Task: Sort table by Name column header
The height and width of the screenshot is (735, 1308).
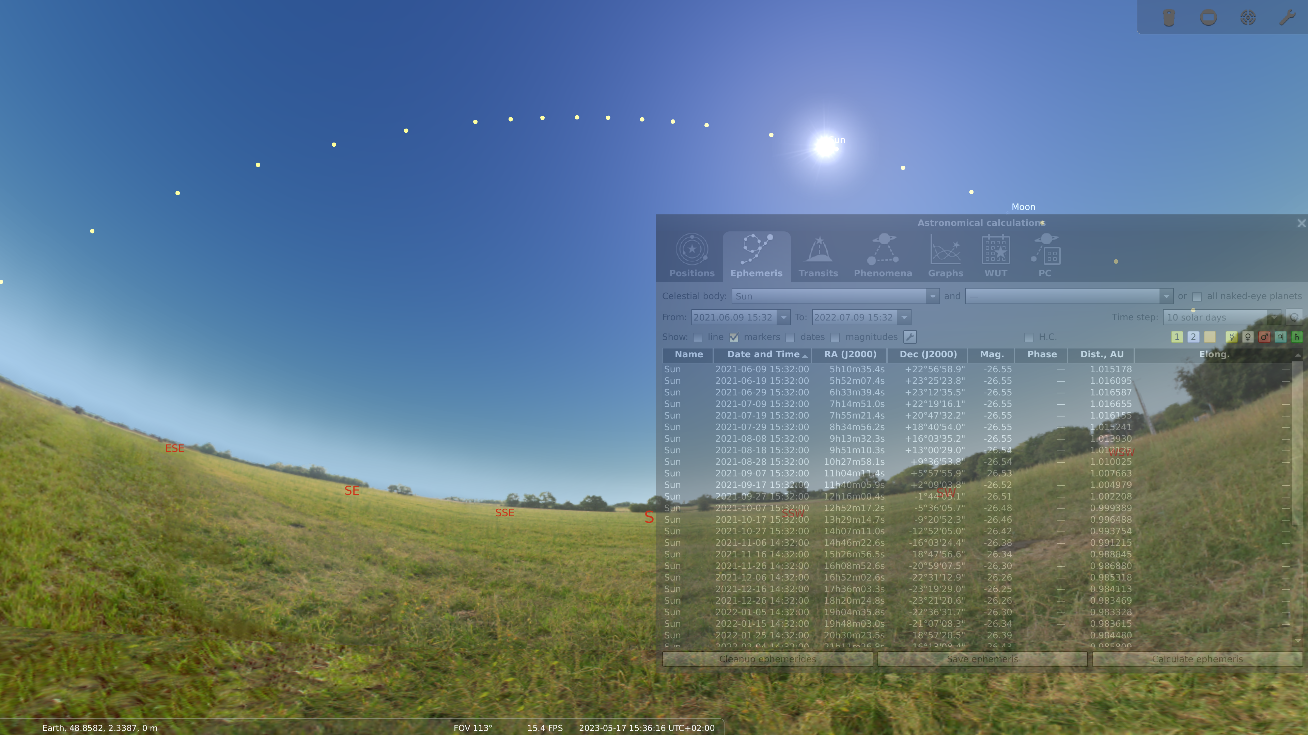Action: pos(688,355)
